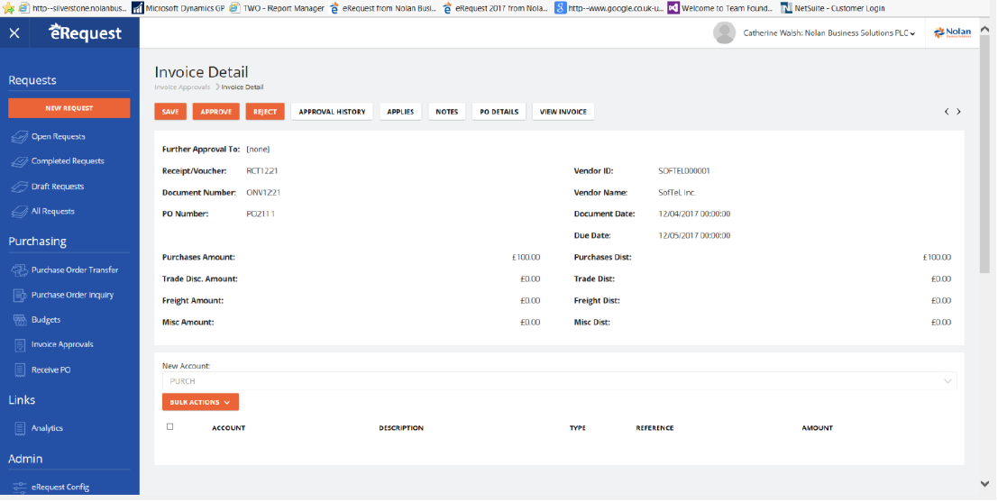The width and height of the screenshot is (998, 502).
Task: Click the Draft Requests sidebar icon
Action: coord(20,187)
